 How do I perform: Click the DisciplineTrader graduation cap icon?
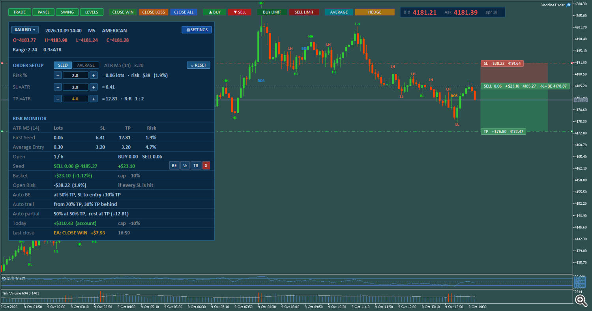click(569, 5)
